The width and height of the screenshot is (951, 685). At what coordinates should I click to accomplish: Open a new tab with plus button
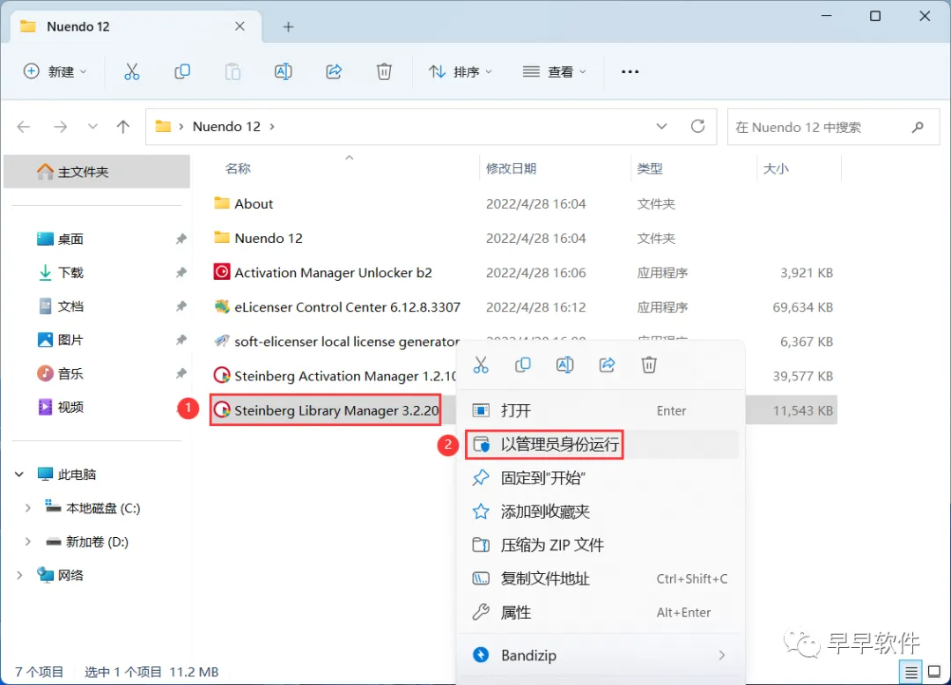pos(288,26)
